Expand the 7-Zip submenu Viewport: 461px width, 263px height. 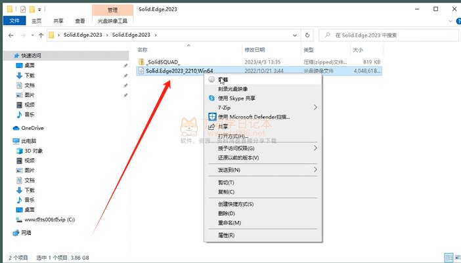(x=263, y=108)
